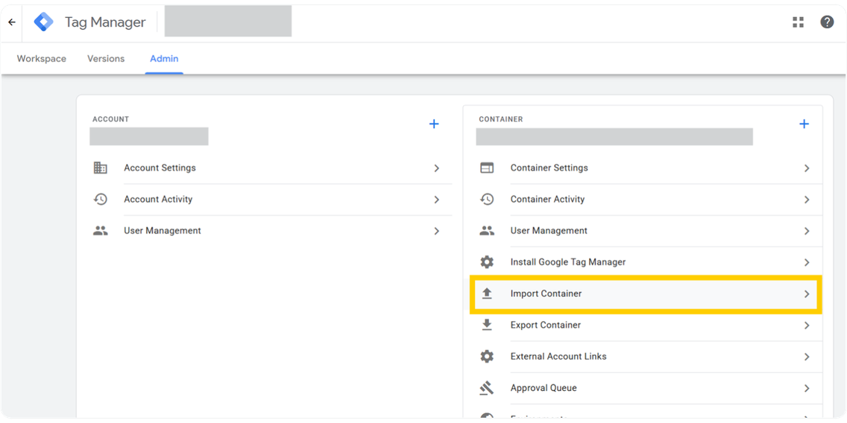Open User Management under Container
Image resolution: width=847 pixels, height=423 pixels.
(549, 231)
